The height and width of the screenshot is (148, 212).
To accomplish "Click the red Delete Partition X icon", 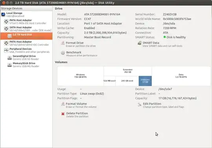I will (63, 114).
